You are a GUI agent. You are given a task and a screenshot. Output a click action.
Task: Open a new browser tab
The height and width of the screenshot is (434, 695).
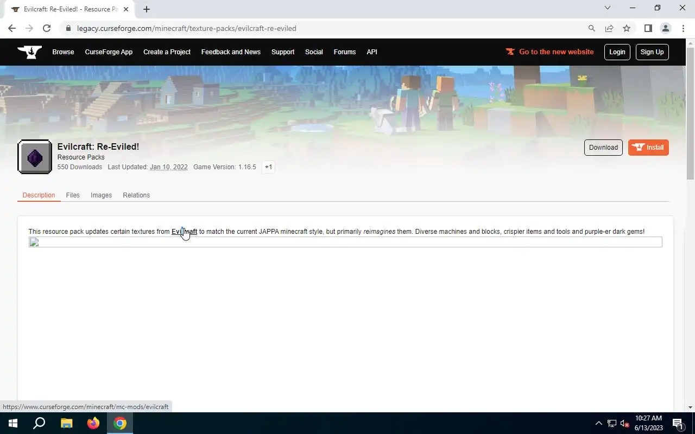[x=147, y=9]
